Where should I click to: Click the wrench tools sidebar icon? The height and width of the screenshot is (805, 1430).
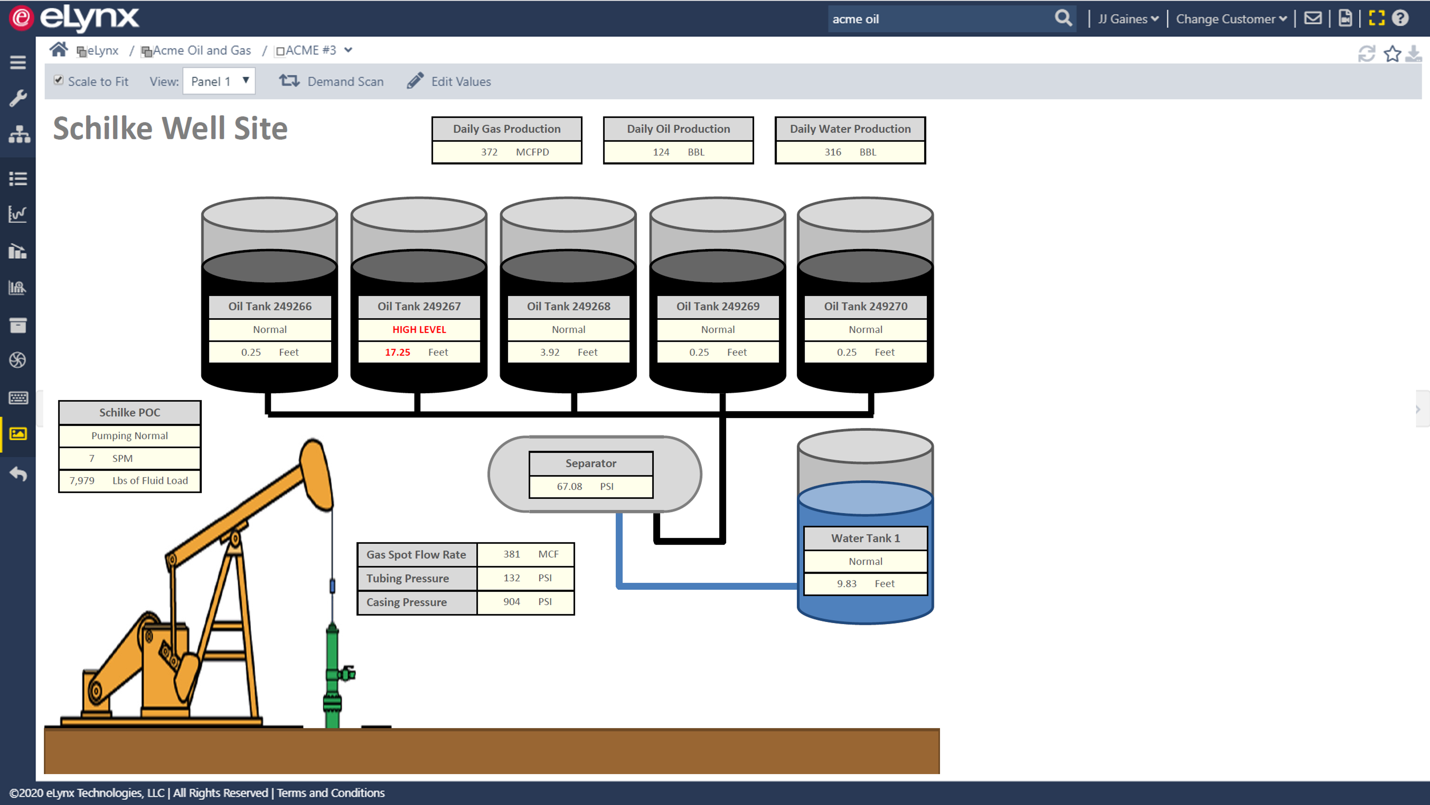point(18,99)
